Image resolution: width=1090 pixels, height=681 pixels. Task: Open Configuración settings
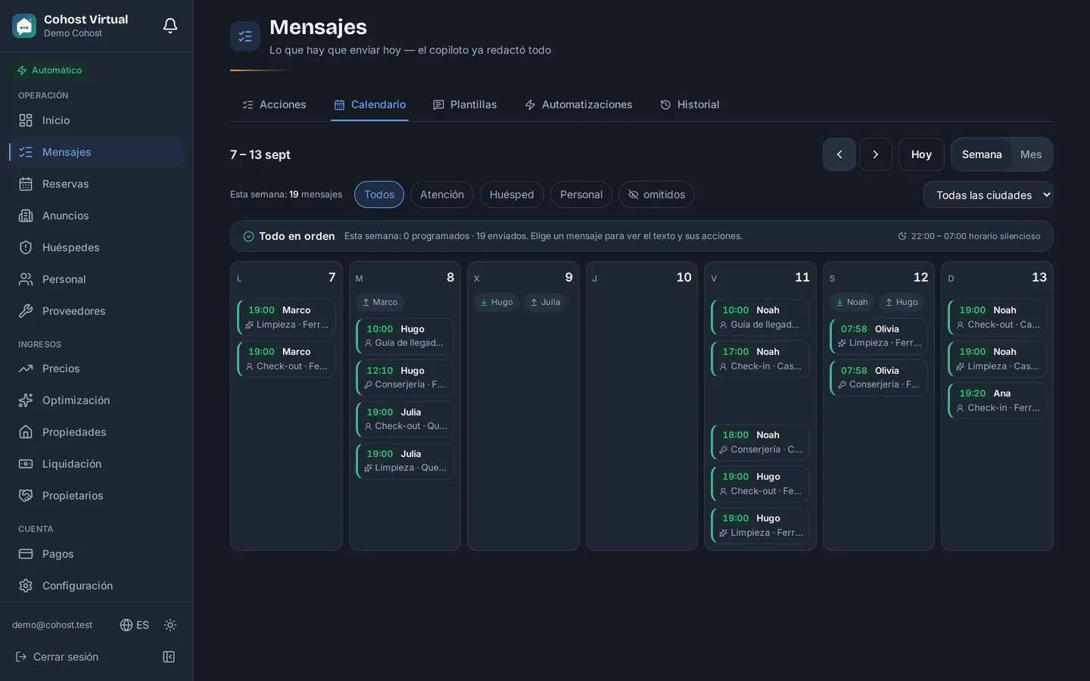97,586
